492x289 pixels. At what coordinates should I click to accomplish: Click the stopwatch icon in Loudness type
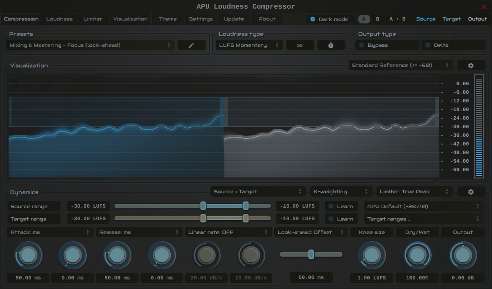331,45
